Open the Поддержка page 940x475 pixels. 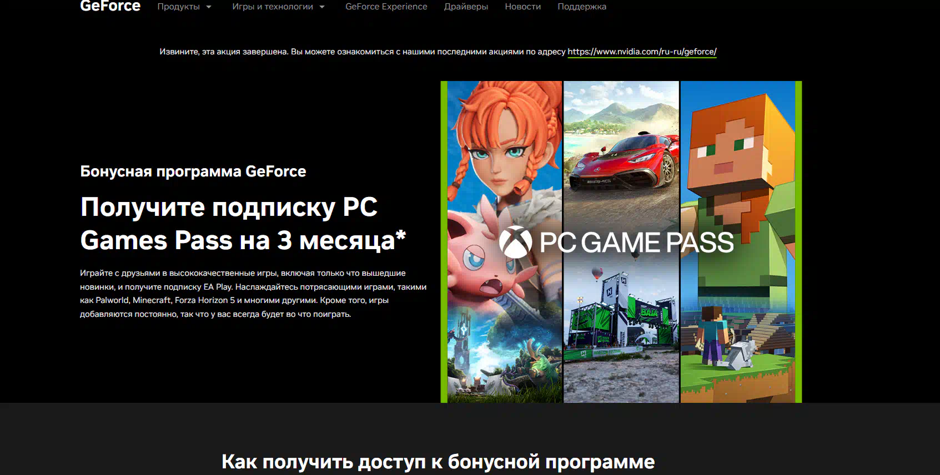[x=582, y=7]
